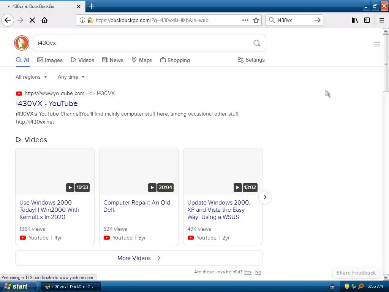Click the on-screen keyboard tray icon
Viewport: 389px width, 292px height.
332,287
